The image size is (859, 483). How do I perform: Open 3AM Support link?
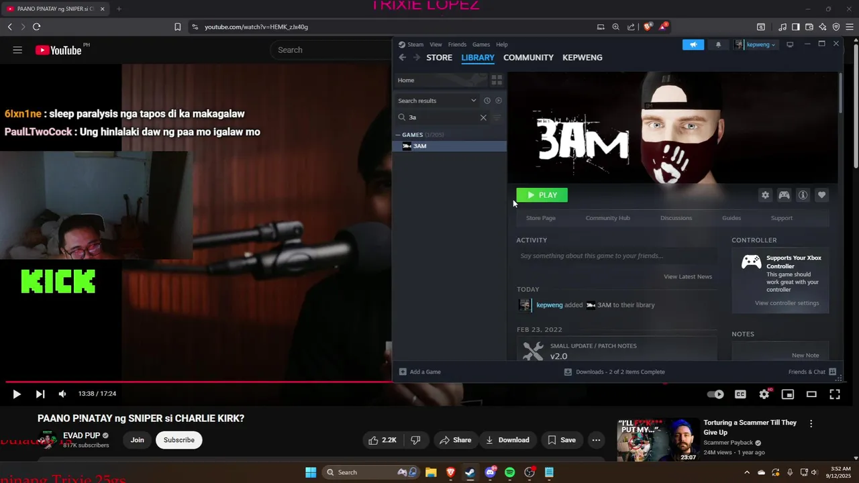tap(782, 218)
